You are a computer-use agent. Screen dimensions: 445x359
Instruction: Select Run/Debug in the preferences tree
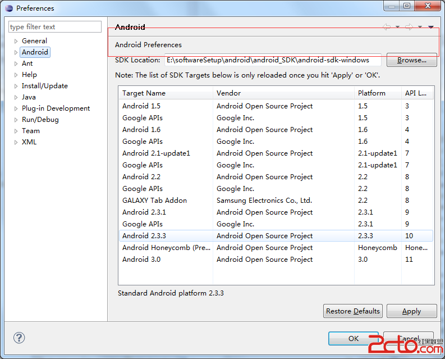[x=40, y=120]
